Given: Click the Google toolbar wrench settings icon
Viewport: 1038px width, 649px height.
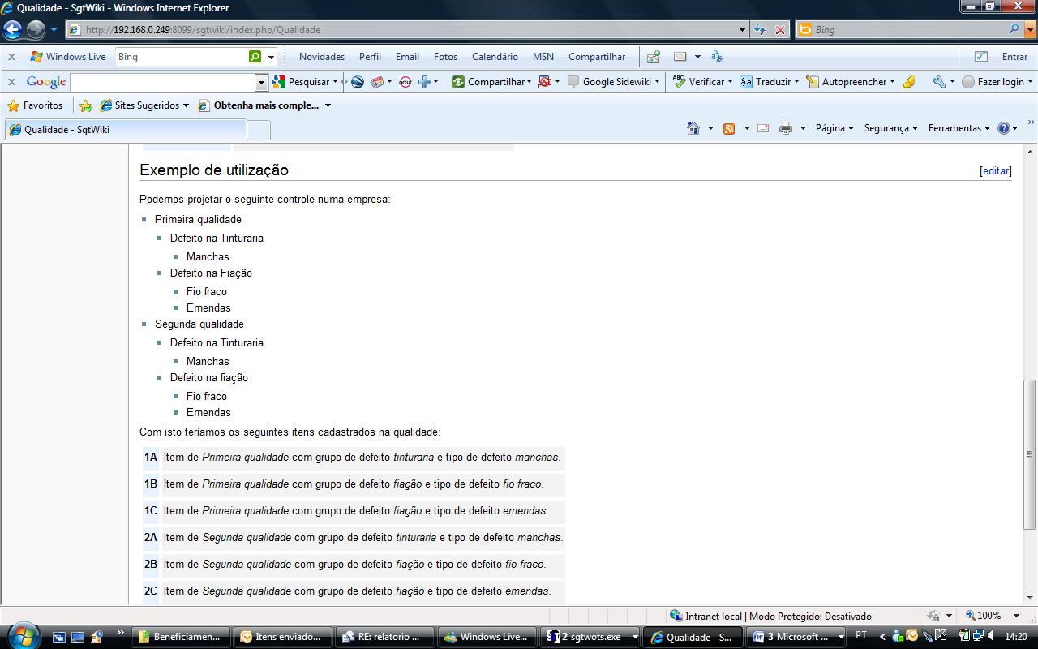Looking at the screenshot, I should point(939,82).
